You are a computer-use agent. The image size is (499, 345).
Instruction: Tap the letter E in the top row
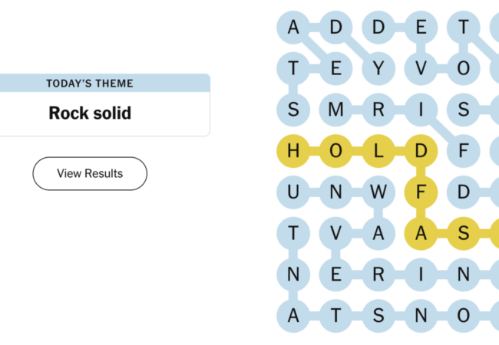coord(421,27)
